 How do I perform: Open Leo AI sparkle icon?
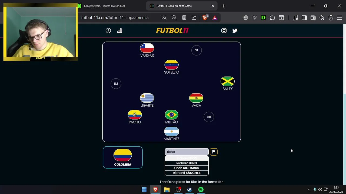point(322,18)
